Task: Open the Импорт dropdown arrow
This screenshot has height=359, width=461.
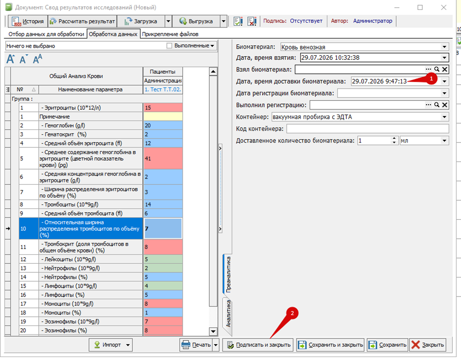Action: (128, 345)
